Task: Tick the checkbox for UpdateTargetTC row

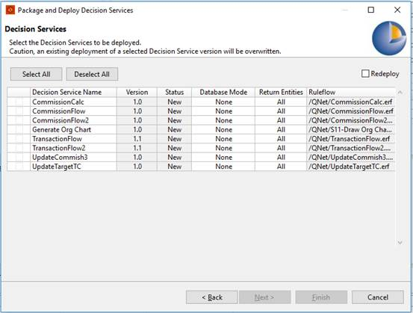Action: [19, 167]
